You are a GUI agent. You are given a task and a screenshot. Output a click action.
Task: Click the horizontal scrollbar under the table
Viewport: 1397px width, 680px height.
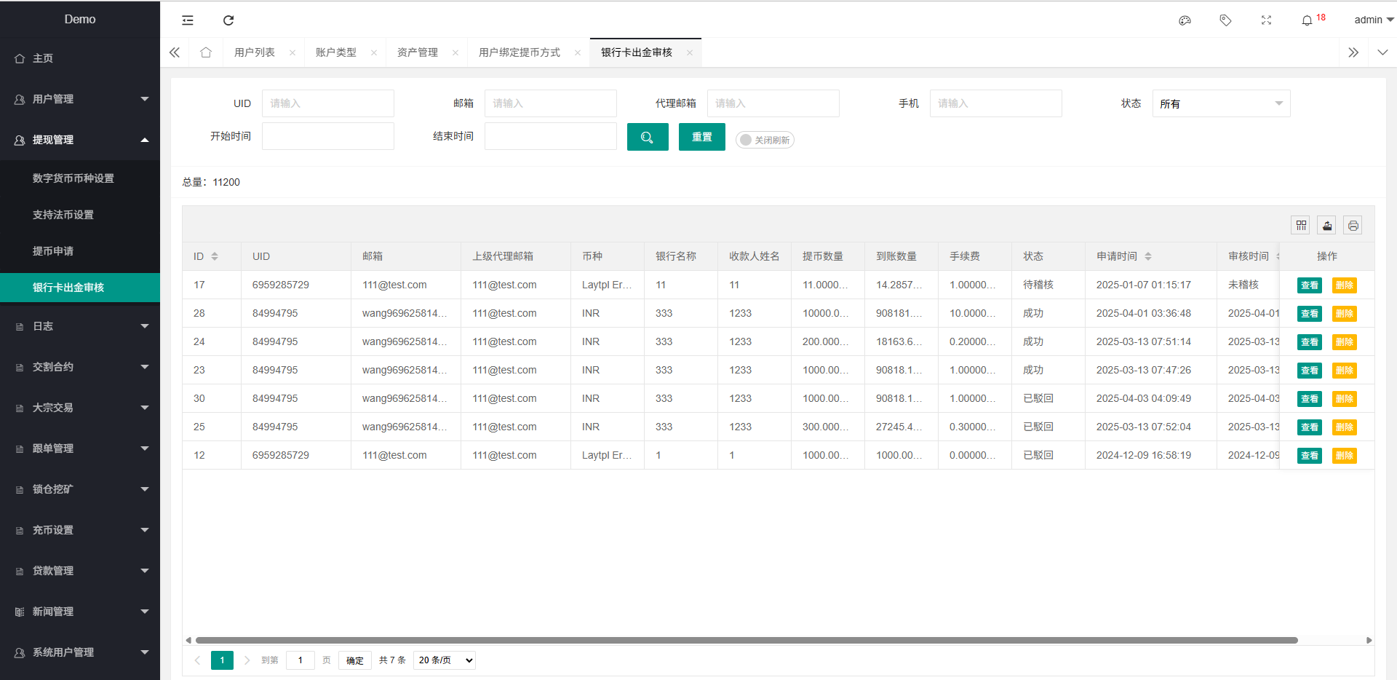[746, 641]
